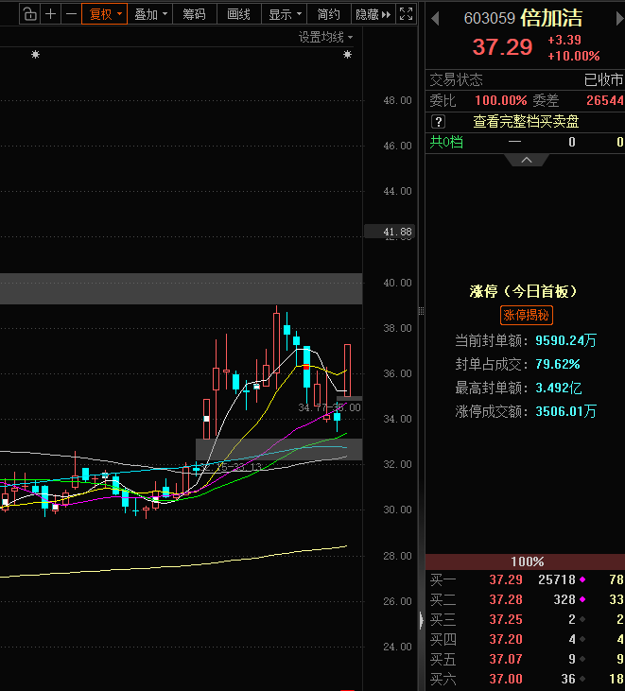Zoom in the chart with the plus icon

tap(51, 14)
